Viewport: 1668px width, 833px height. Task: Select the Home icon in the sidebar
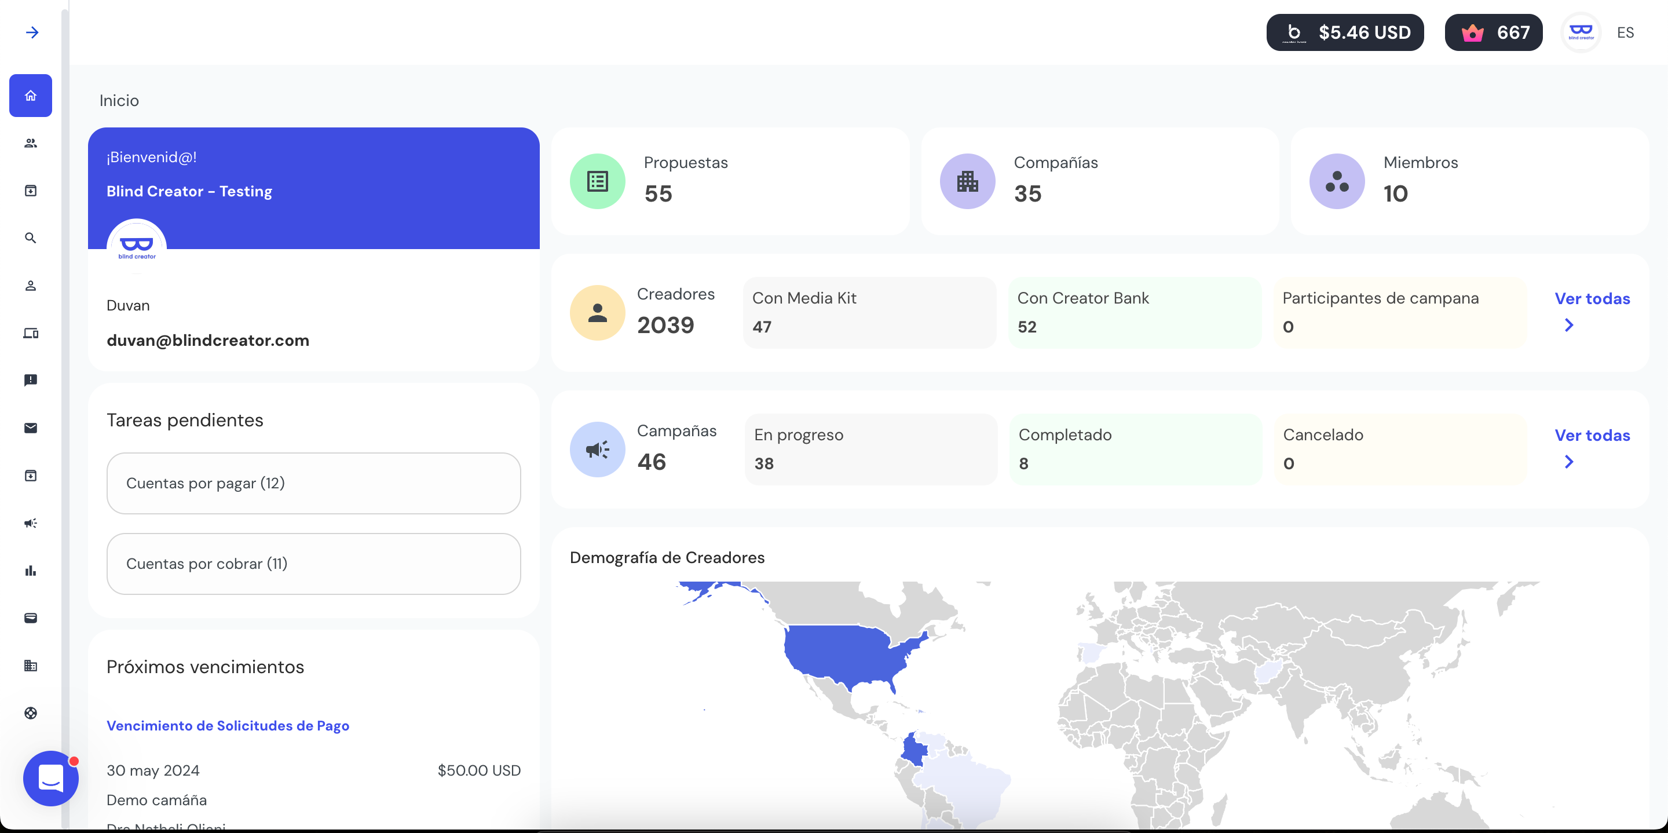(31, 95)
